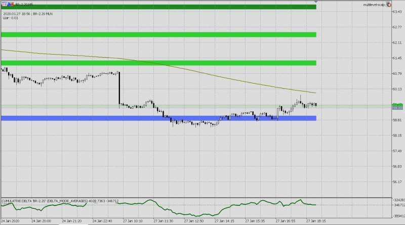Select the BR-2.20,M5 chart title text
Viewport: 405px width, 225px height.
(x=24, y=5)
